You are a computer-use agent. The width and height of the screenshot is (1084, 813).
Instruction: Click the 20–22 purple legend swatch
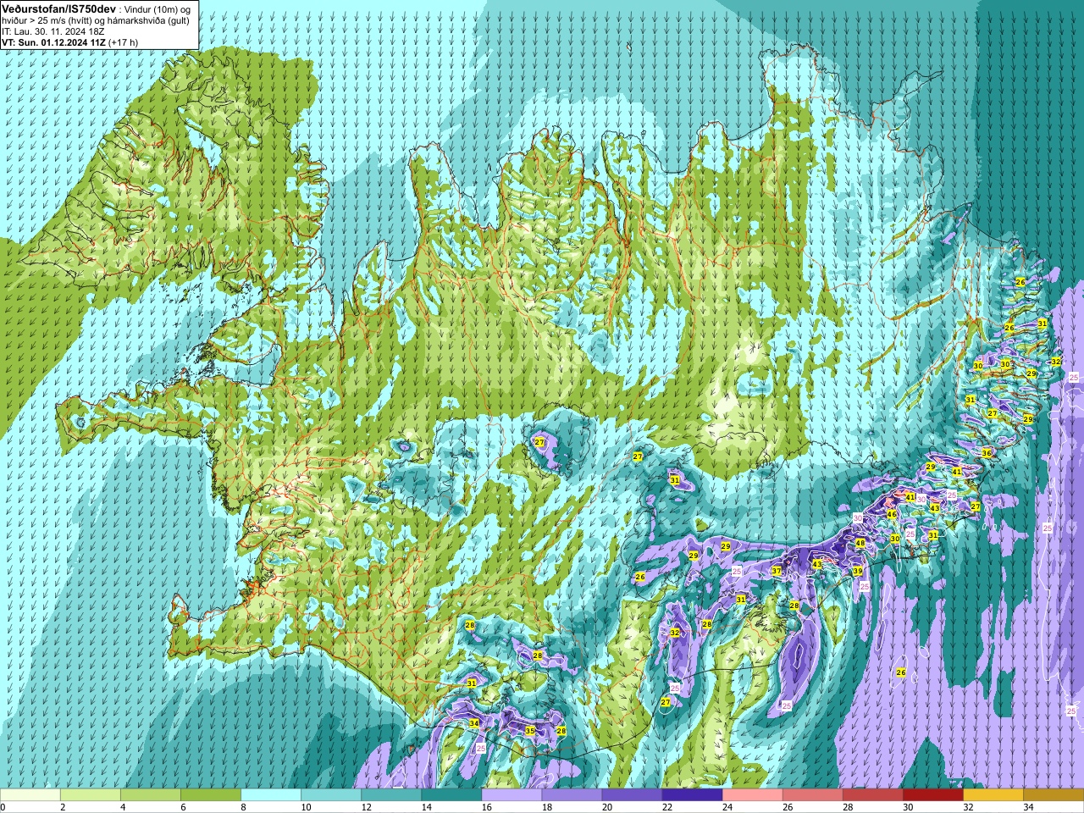(x=632, y=795)
